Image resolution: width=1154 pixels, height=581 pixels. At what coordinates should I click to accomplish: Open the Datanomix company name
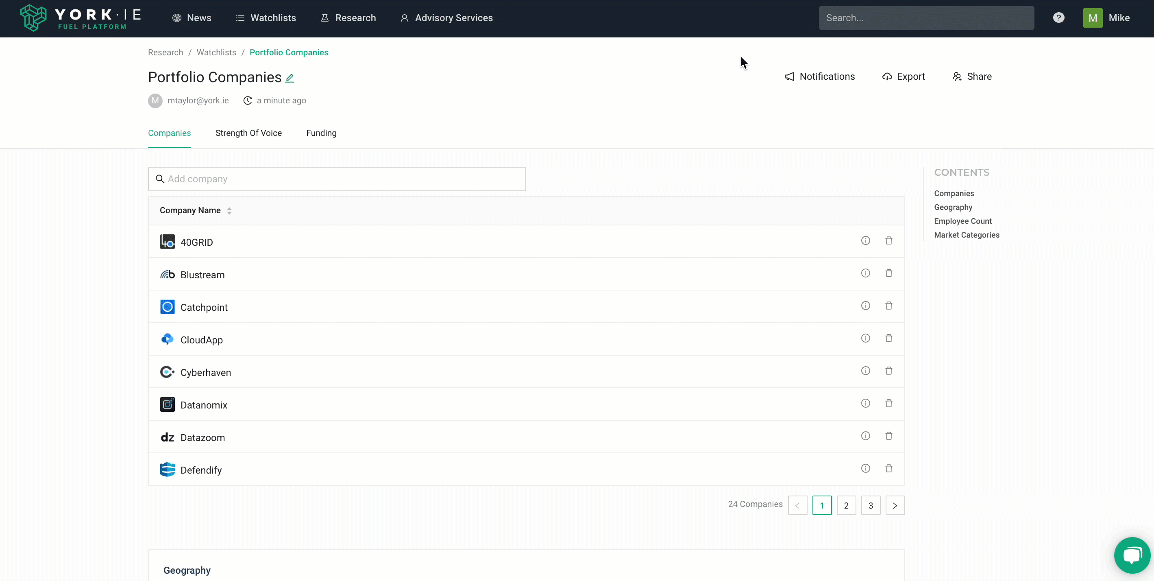click(x=204, y=405)
